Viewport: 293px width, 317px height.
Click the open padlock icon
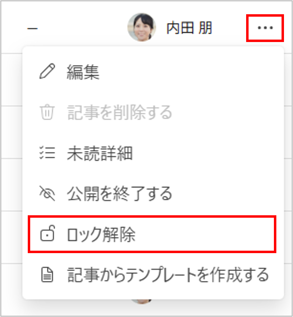click(x=48, y=234)
